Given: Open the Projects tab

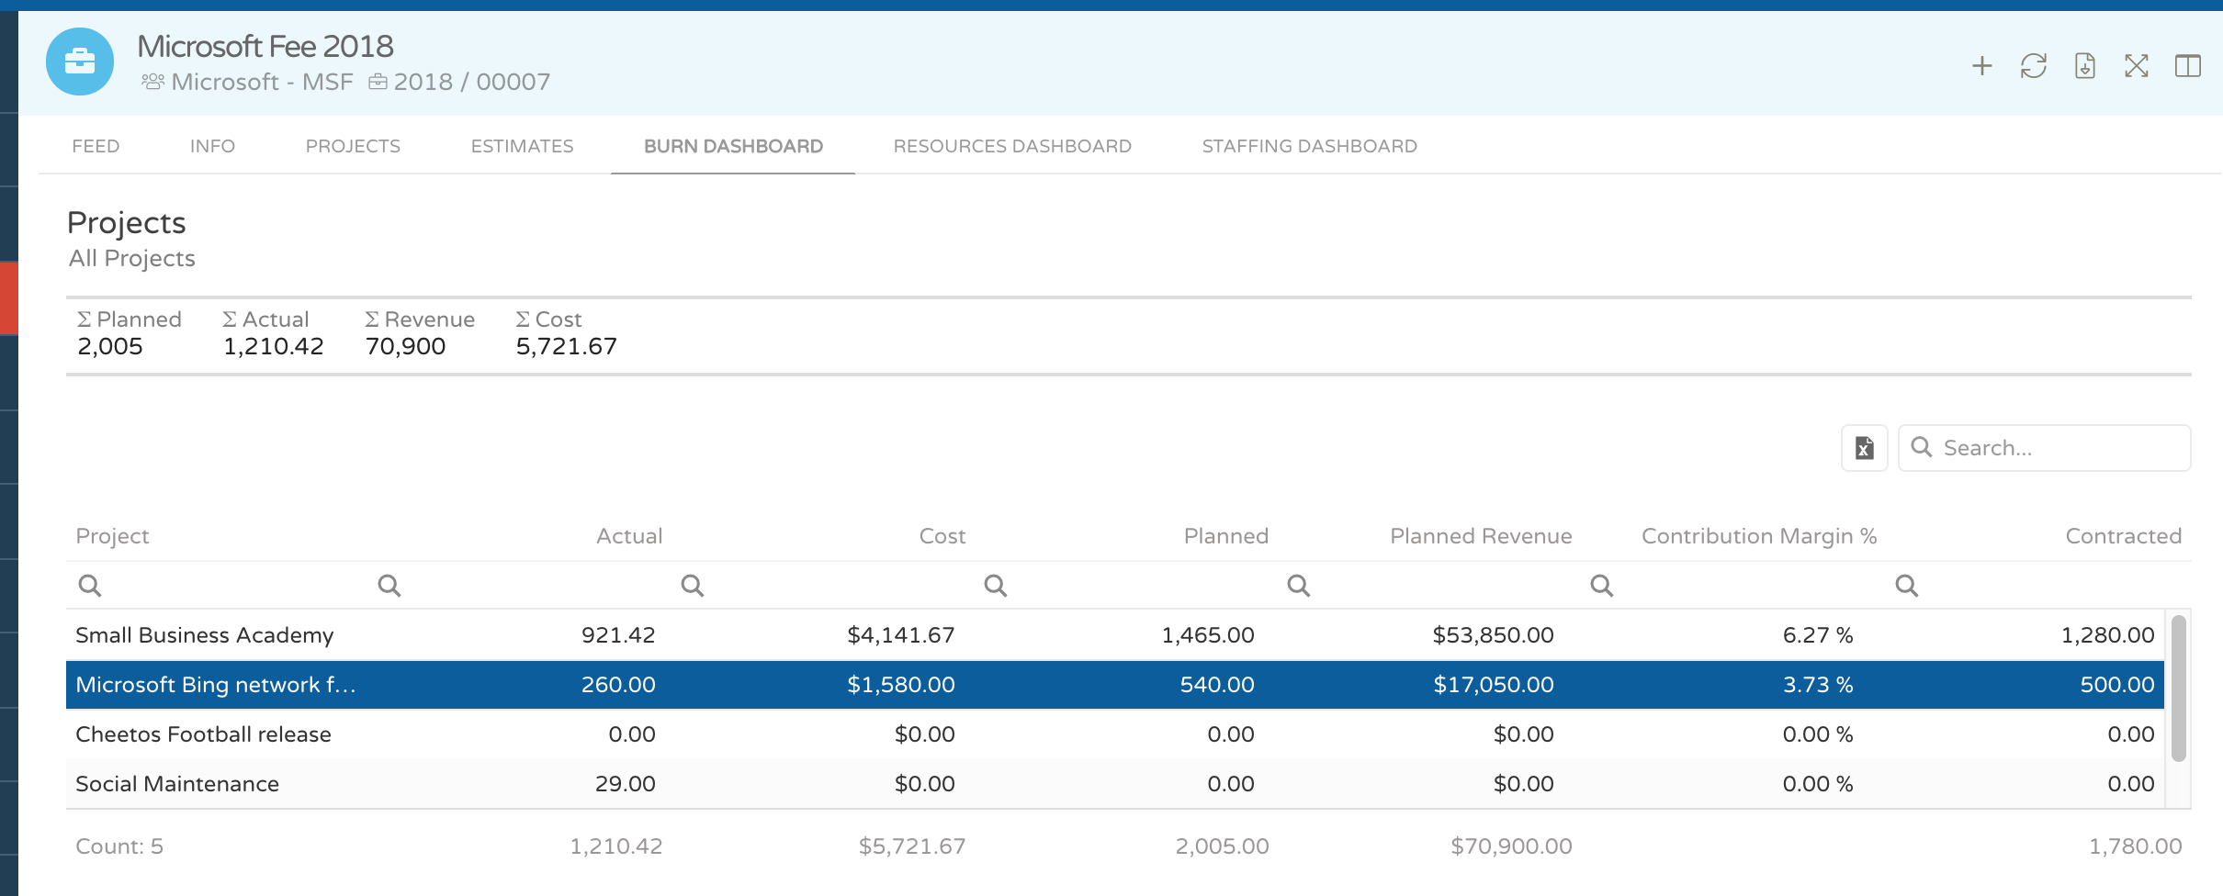Looking at the screenshot, I should point(353,146).
